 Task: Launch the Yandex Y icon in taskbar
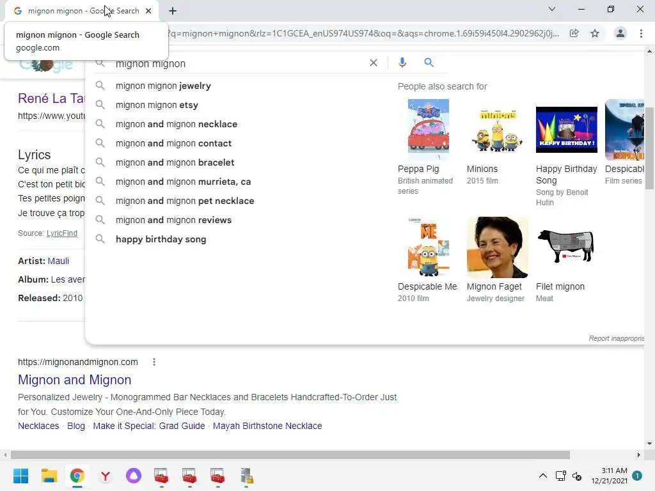pyautogui.click(x=106, y=476)
